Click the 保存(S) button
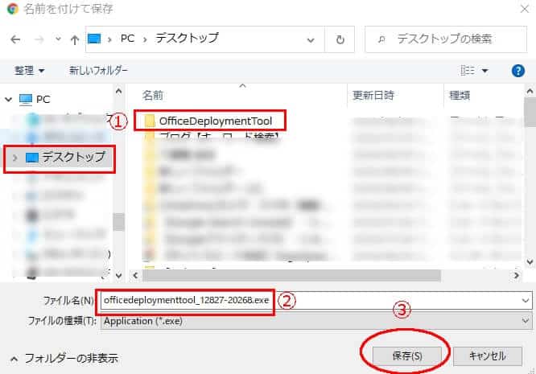 pyautogui.click(x=406, y=356)
